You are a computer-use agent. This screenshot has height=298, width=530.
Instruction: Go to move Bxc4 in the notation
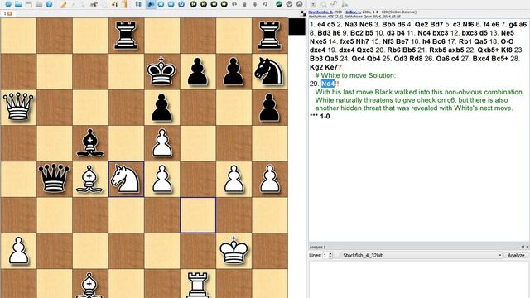tap(482, 58)
